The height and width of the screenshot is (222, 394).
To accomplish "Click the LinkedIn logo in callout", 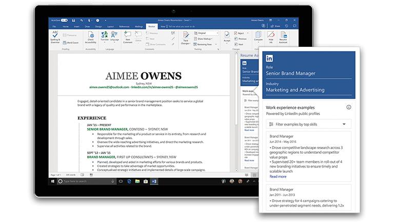I will click(269, 59).
